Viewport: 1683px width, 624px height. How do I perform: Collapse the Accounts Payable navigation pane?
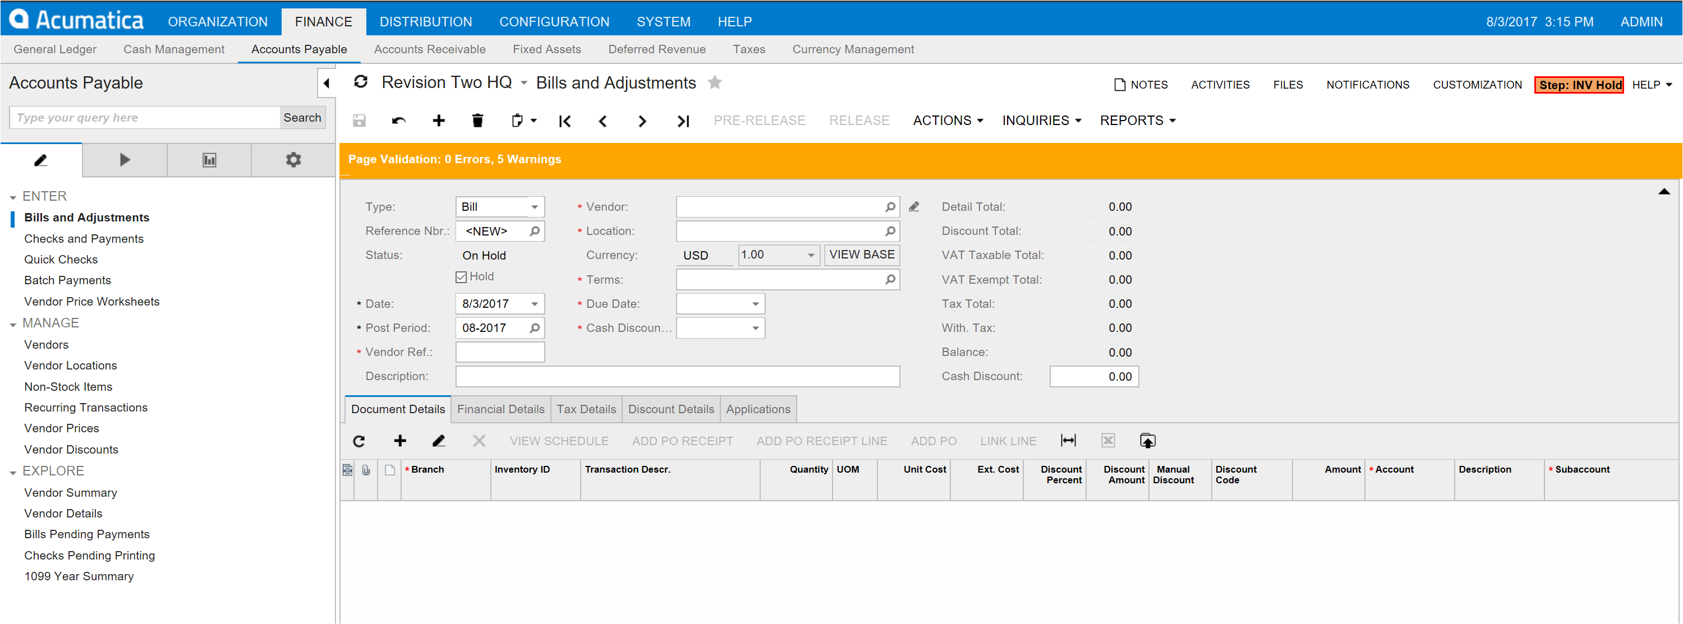point(327,83)
